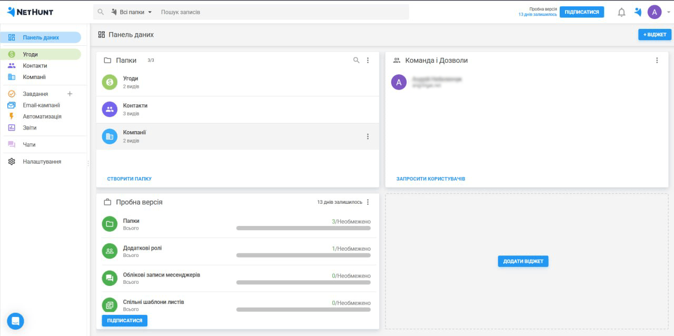Click the blue Компанії folder icon
674x336 pixels.
(x=110, y=136)
